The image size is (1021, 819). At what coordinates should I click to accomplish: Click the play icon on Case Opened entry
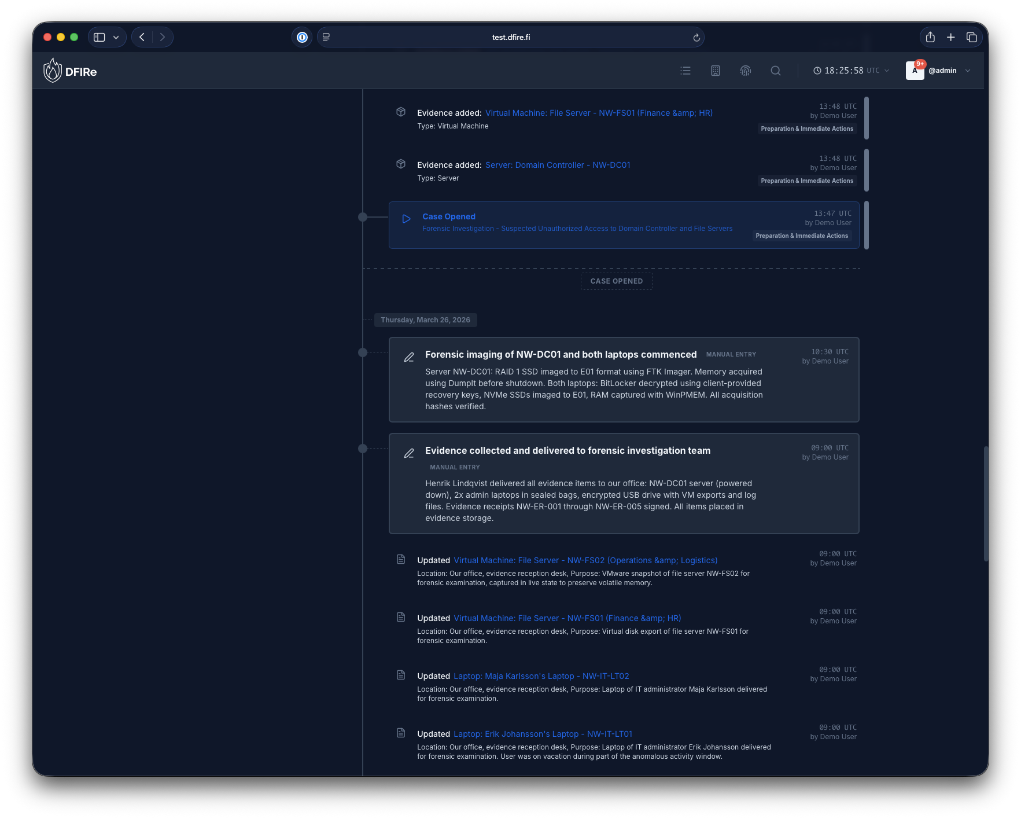point(407,219)
